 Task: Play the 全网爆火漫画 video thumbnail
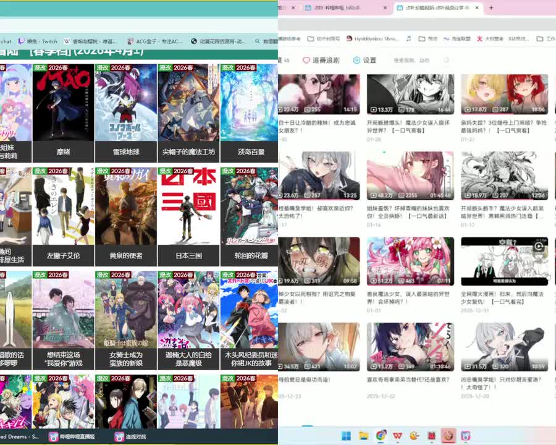click(504, 261)
